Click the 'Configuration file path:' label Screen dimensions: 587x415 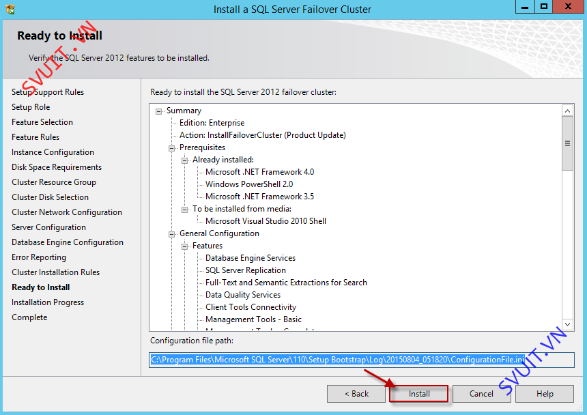click(192, 341)
